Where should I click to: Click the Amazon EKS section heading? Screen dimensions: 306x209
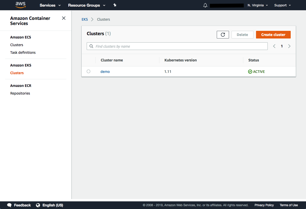click(x=21, y=65)
